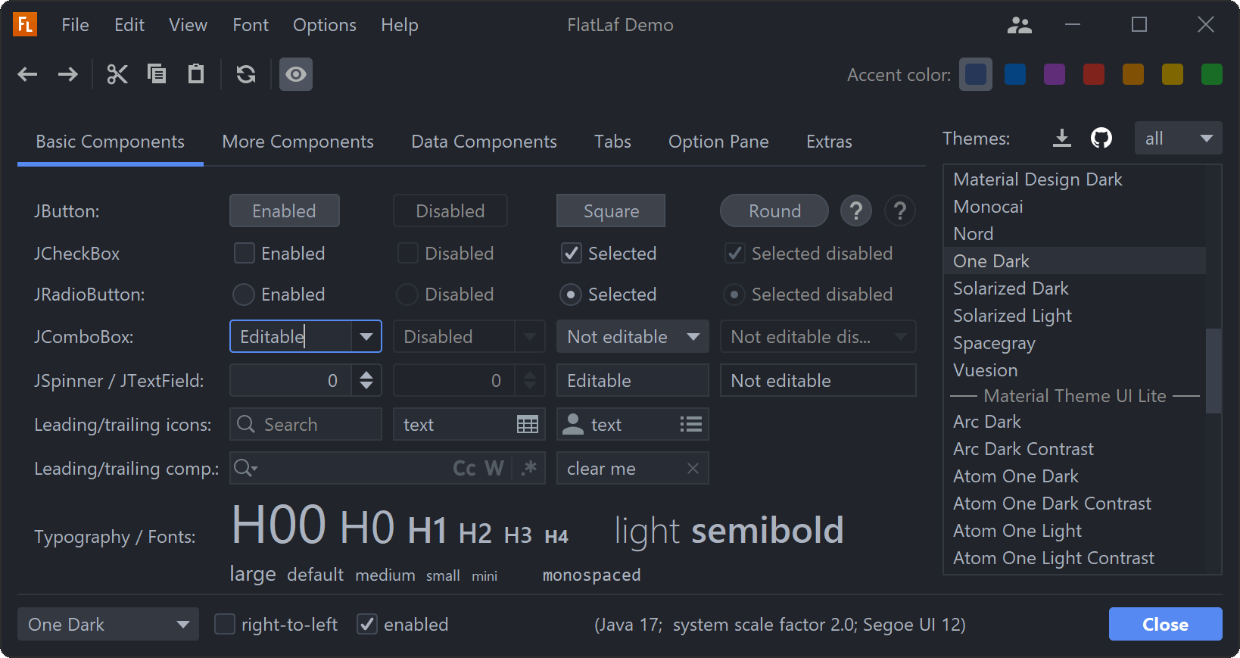Click the blue Close button

click(x=1164, y=624)
